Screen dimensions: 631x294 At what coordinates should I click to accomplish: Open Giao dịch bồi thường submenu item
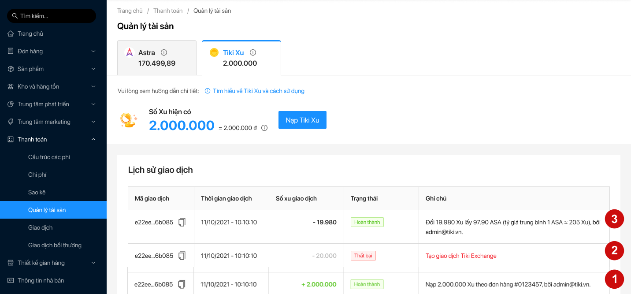[53, 245]
